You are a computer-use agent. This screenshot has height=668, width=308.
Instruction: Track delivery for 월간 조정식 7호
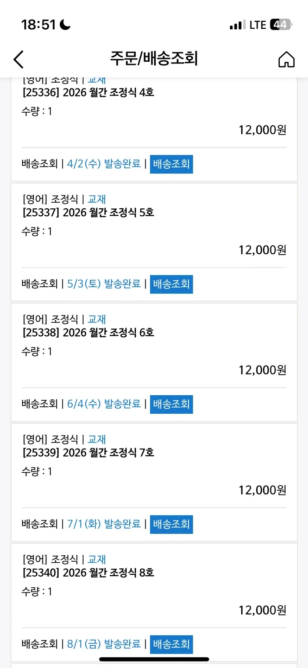tap(171, 524)
